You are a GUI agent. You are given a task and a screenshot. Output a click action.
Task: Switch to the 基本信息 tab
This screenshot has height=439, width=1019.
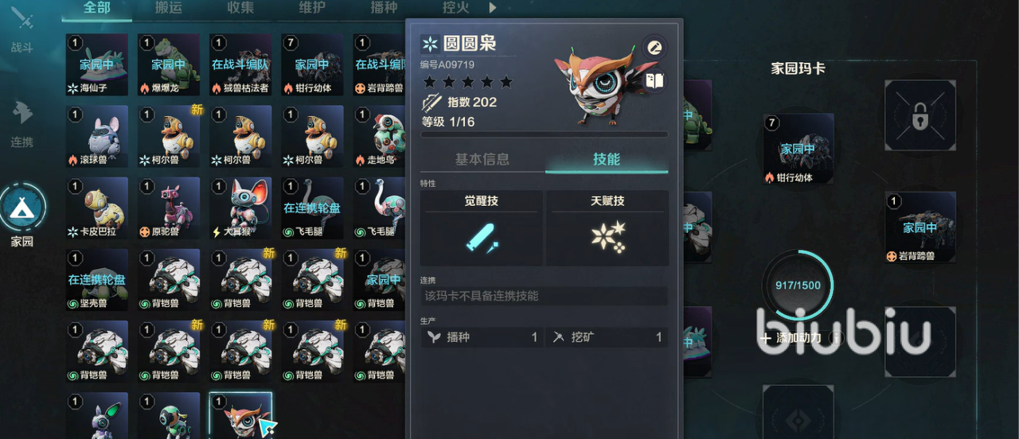482,159
